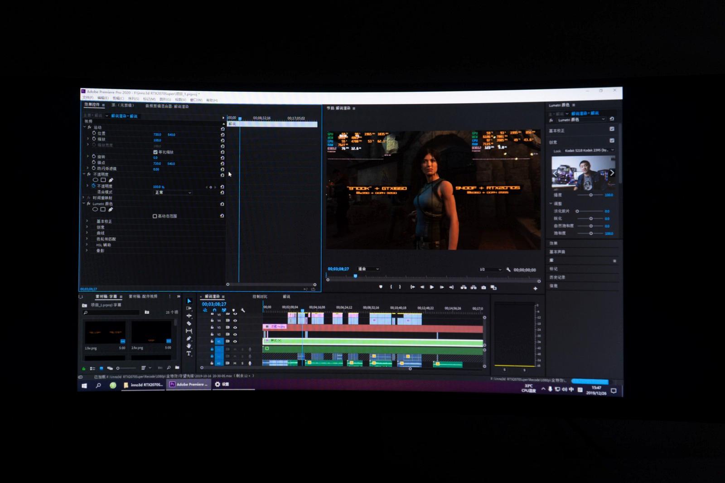Image resolution: width=725 pixels, height=483 pixels.
Task: Select the Ripple Edit tool
Action: click(189, 316)
